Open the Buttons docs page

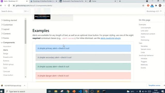[6, 61]
